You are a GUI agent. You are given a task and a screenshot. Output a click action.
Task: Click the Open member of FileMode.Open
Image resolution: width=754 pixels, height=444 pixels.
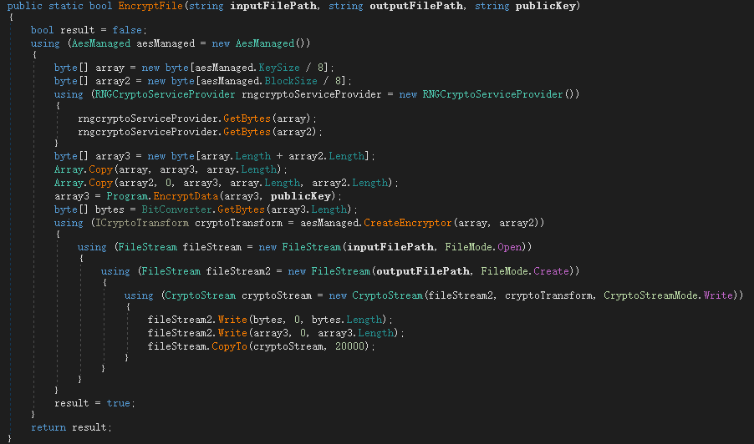click(509, 248)
